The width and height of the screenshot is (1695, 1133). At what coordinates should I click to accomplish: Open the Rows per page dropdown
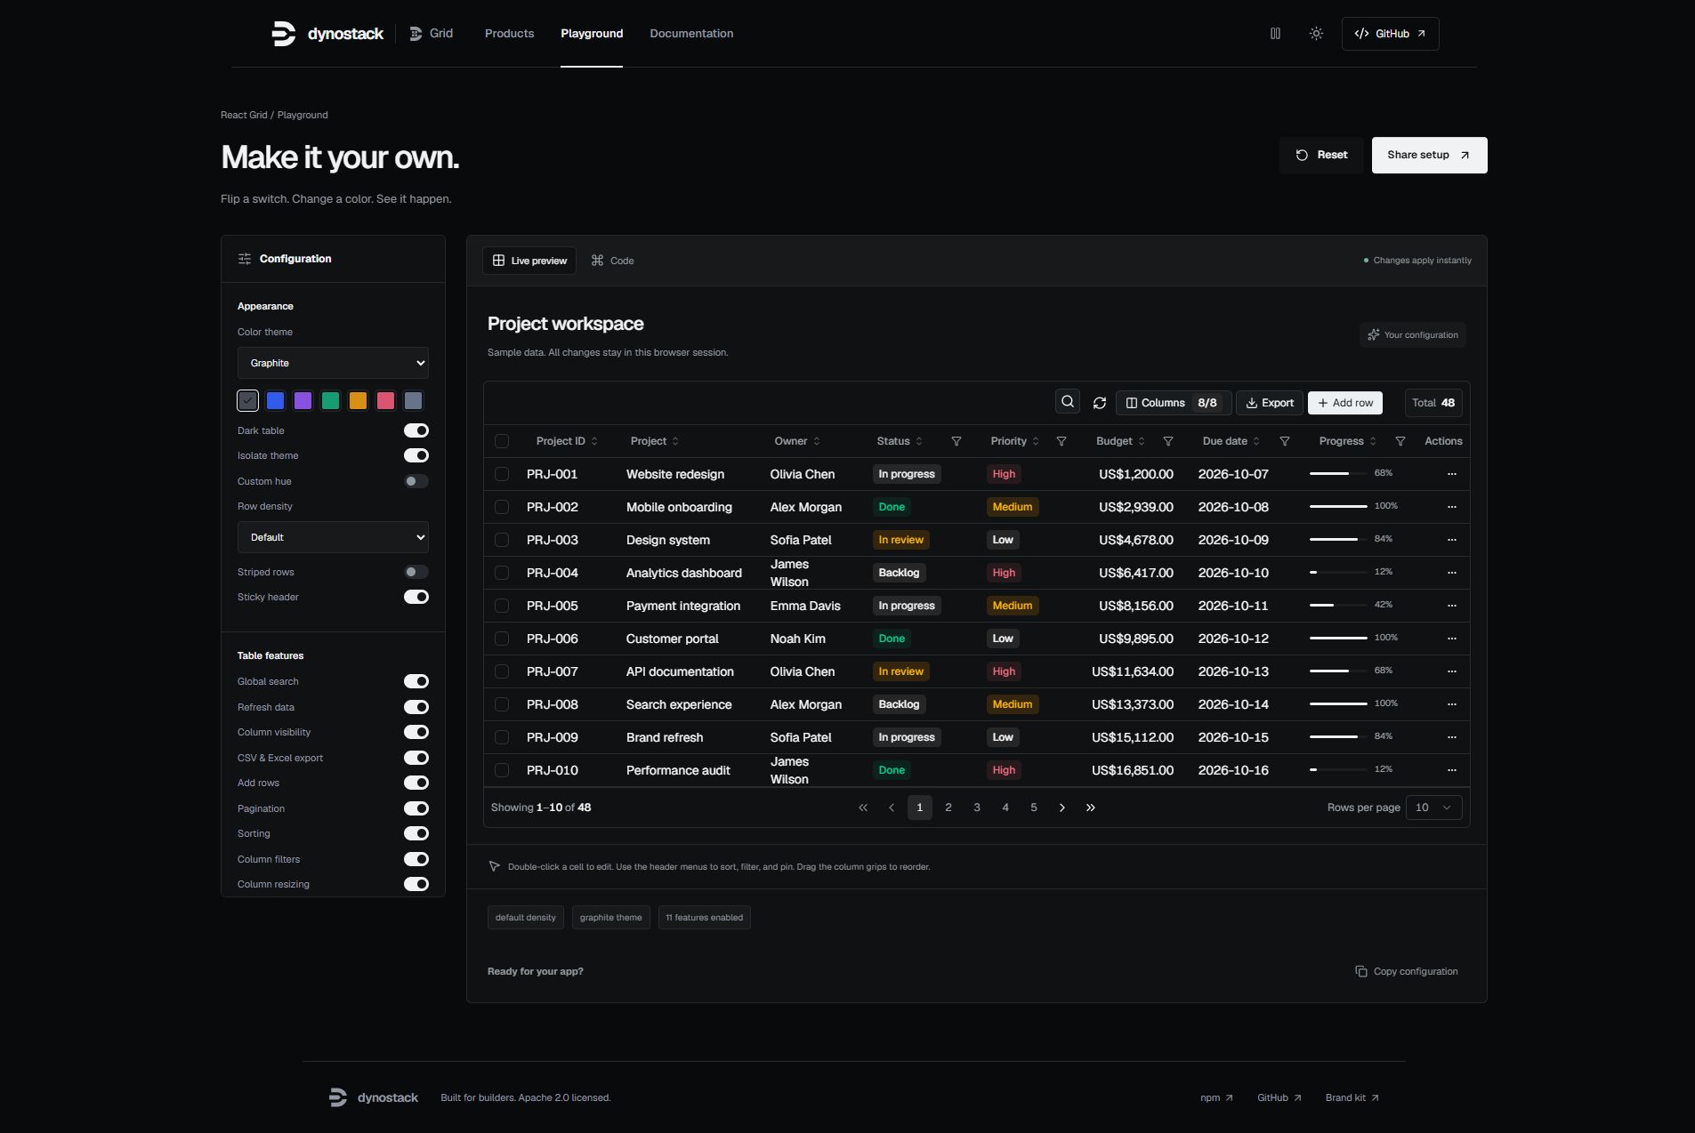pyautogui.click(x=1433, y=808)
